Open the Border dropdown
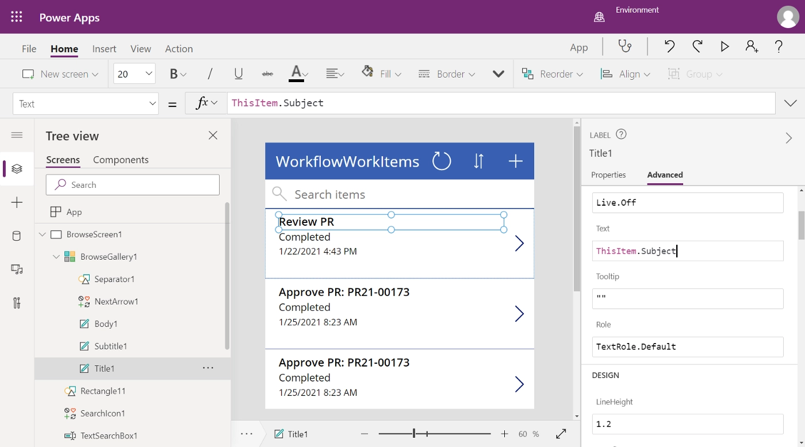 click(x=447, y=74)
